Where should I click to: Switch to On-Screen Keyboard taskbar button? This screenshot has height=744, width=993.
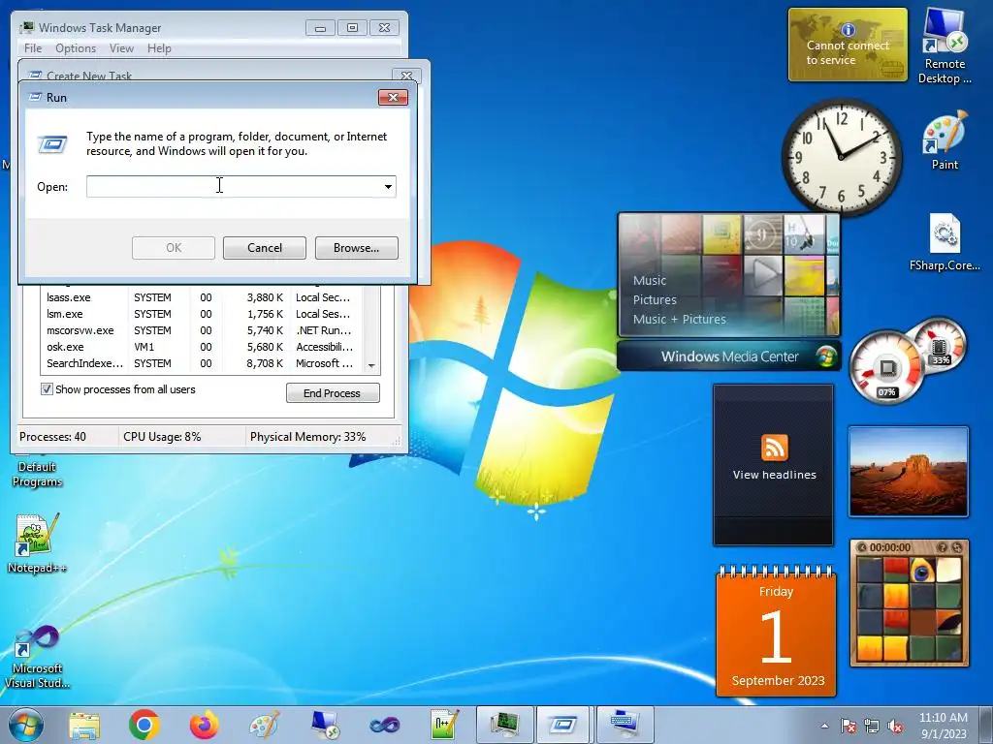pyautogui.click(x=624, y=725)
